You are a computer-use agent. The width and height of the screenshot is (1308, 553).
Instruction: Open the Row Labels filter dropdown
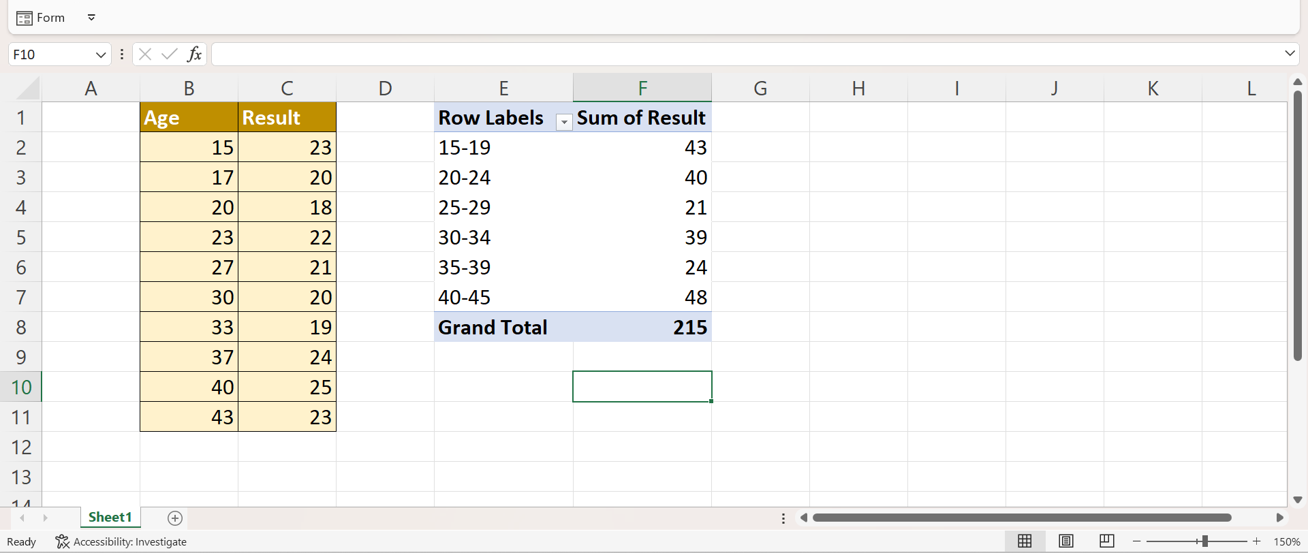(564, 122)
